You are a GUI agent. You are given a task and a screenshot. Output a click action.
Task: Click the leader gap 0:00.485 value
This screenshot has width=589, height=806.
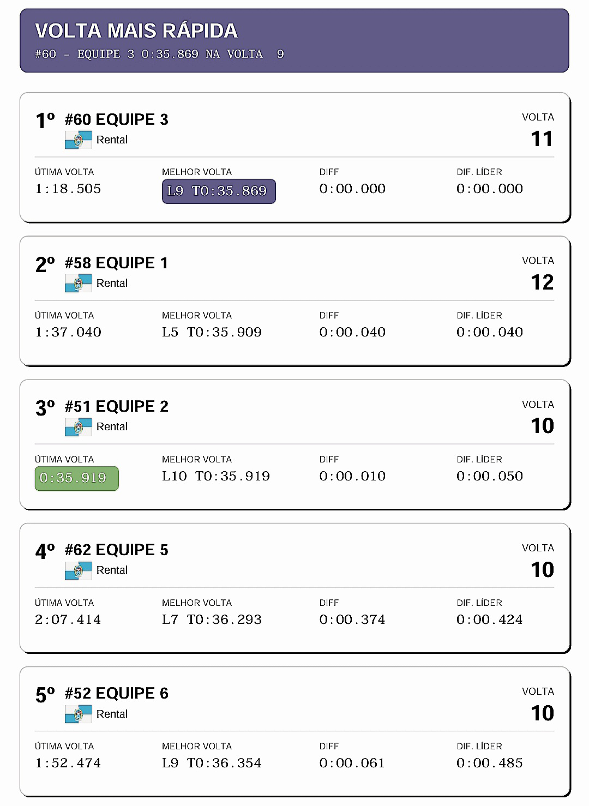pyautogui.click(x=489, y=763)
